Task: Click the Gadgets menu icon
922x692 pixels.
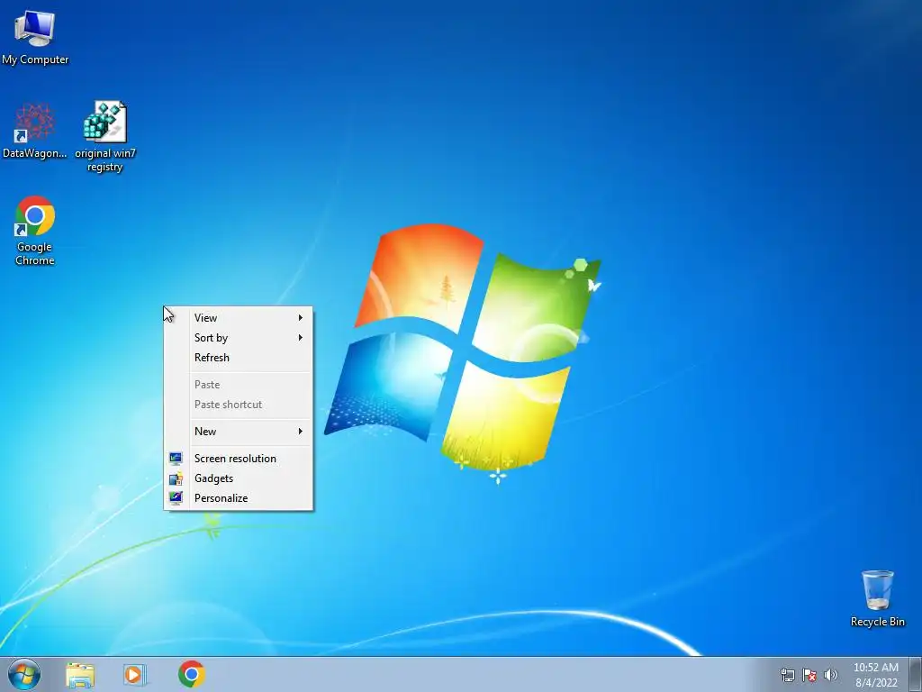Action: point(176,478)
